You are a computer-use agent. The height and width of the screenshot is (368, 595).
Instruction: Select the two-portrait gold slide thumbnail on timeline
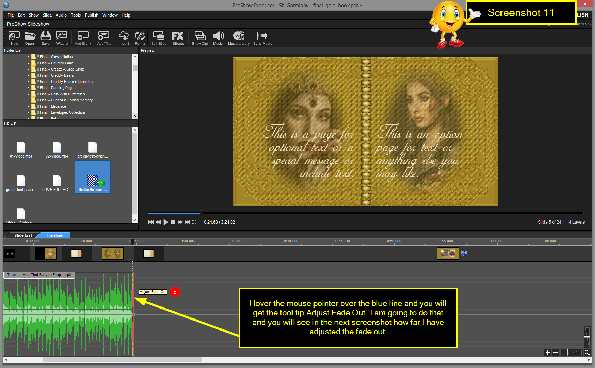click(113, 253)
